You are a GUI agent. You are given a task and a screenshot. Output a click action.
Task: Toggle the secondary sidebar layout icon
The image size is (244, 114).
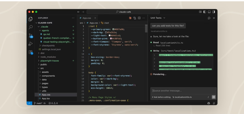coord(214,12)
